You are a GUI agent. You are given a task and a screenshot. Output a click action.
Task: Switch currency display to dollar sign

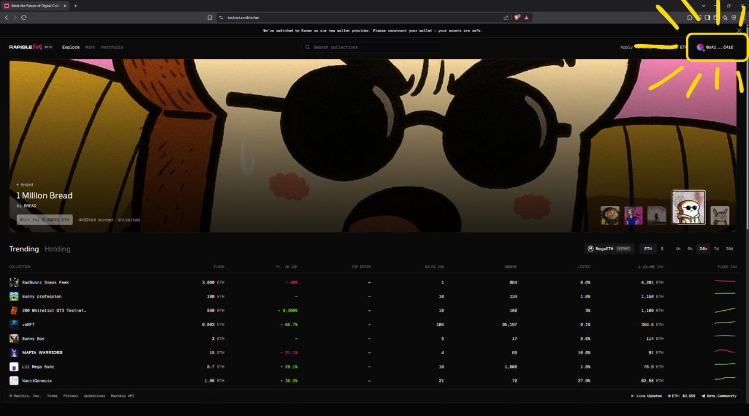point(662,249)
